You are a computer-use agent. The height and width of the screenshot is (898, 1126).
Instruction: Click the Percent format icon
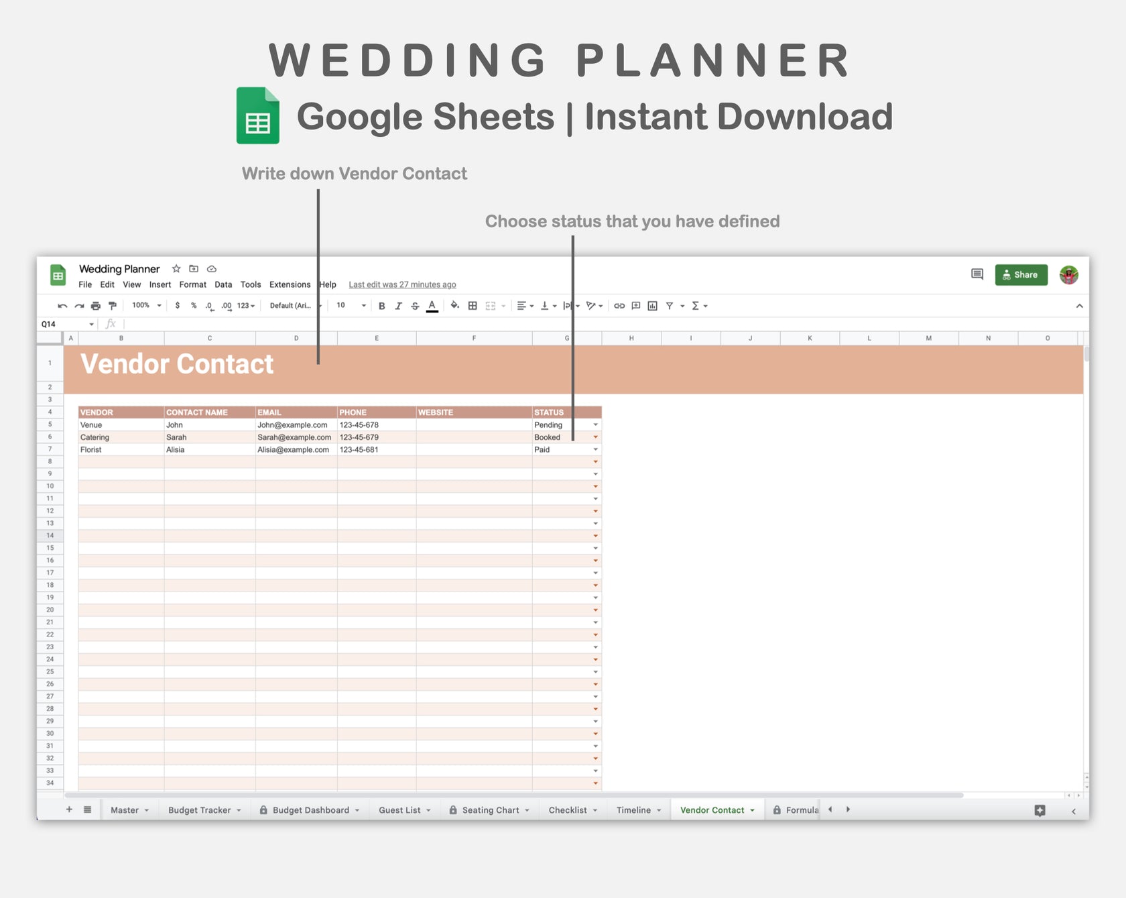193,305
